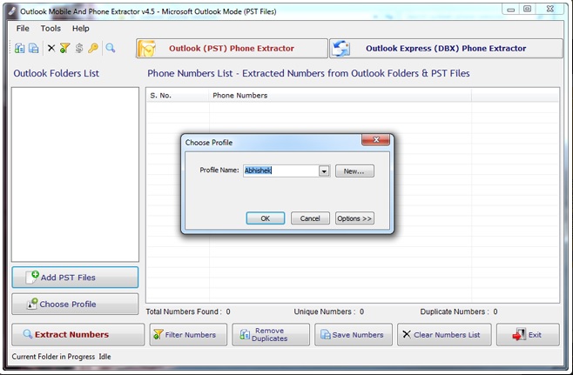Click the Current Folder in Progress Idle status
The height and width of the screenshot is (375, 573).
click(x=61, y=357)
